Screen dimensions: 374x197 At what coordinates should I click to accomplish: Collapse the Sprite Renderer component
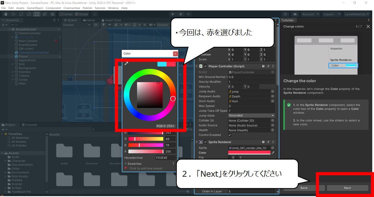tap(197, 142)
